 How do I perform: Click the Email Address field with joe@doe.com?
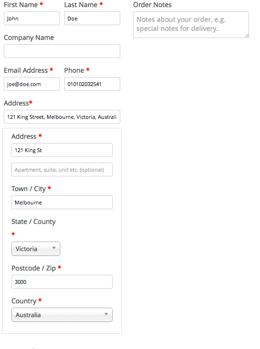[x=32, y=84]
